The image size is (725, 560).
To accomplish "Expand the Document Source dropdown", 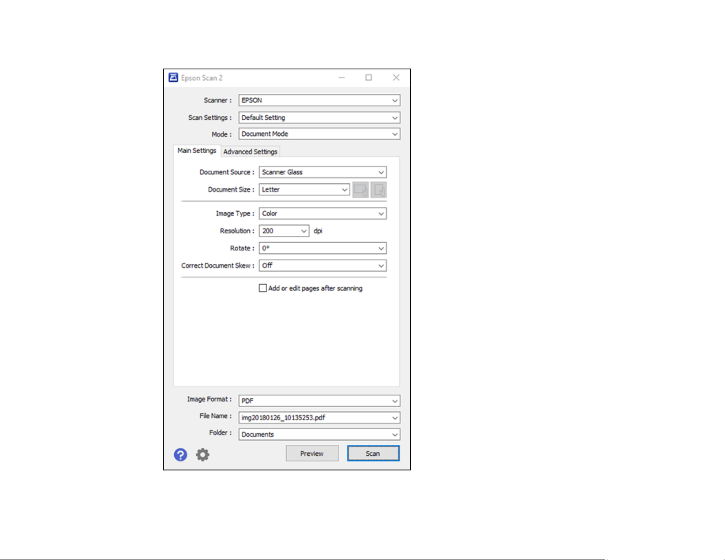I will click(x=322, y=172).
